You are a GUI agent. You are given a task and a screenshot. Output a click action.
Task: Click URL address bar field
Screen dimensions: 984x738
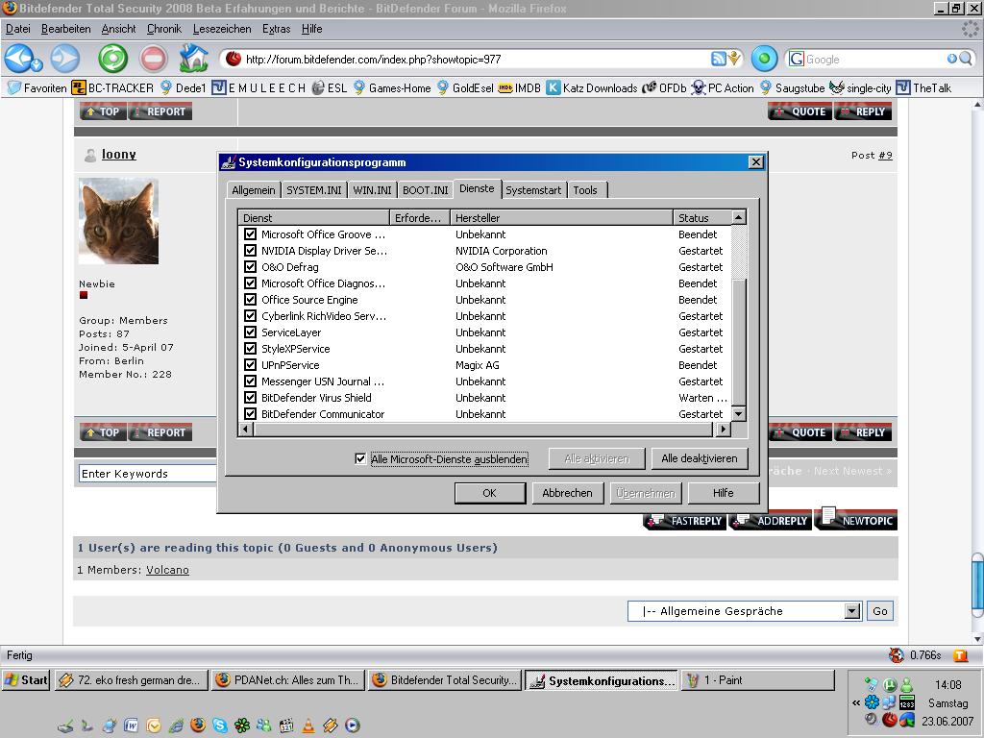[x=476, y=59]
